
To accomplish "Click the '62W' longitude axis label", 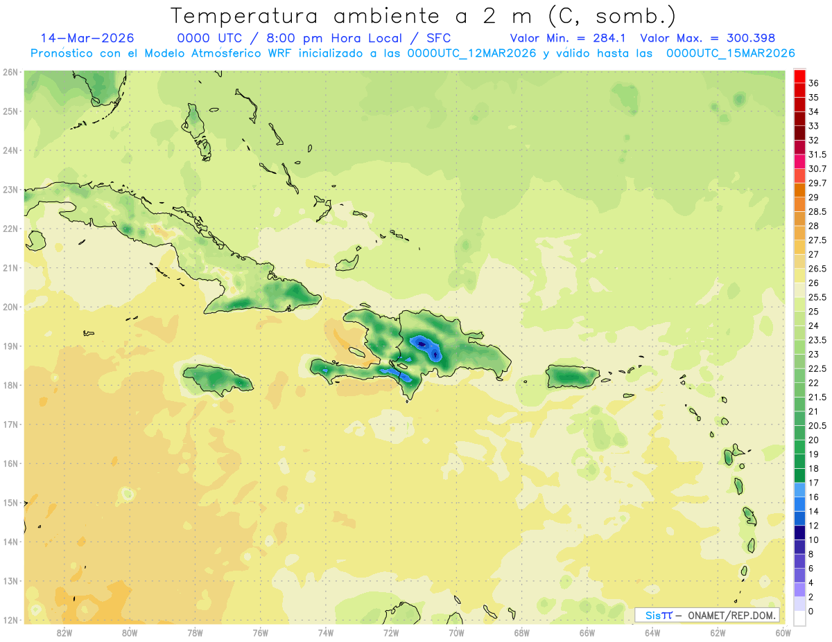I will pyautogui.click(x=718, y=632).
